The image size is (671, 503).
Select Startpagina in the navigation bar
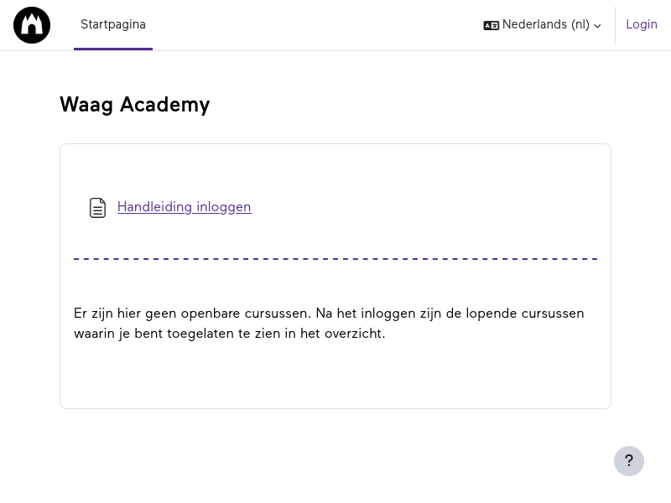click(113, 24)
